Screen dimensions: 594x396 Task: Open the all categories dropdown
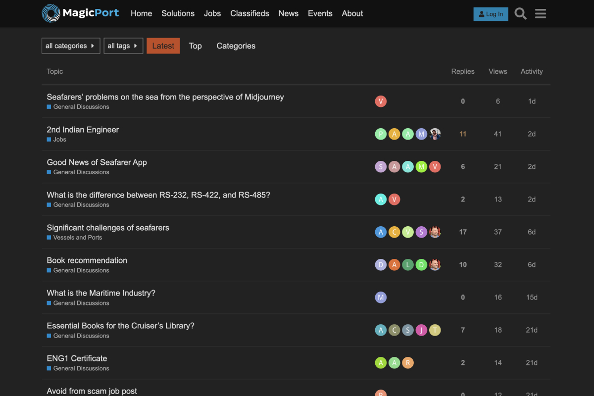(70, 46)
